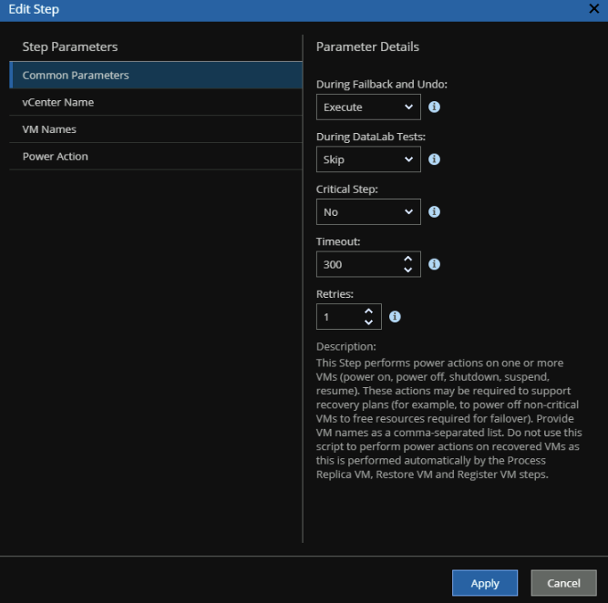Screen dimensions: 608x603
Task: Expand the Critical Step dropdown
Action: pos(368,212)
